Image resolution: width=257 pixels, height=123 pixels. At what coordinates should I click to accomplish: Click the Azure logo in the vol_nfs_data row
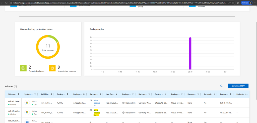[27, 103]
